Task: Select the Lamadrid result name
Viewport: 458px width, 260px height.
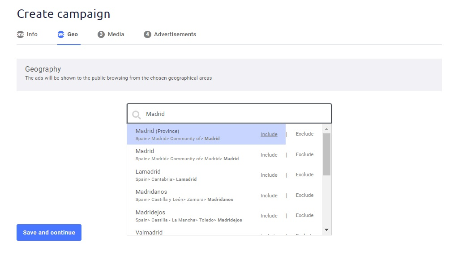Action: [x=148, y=171]
